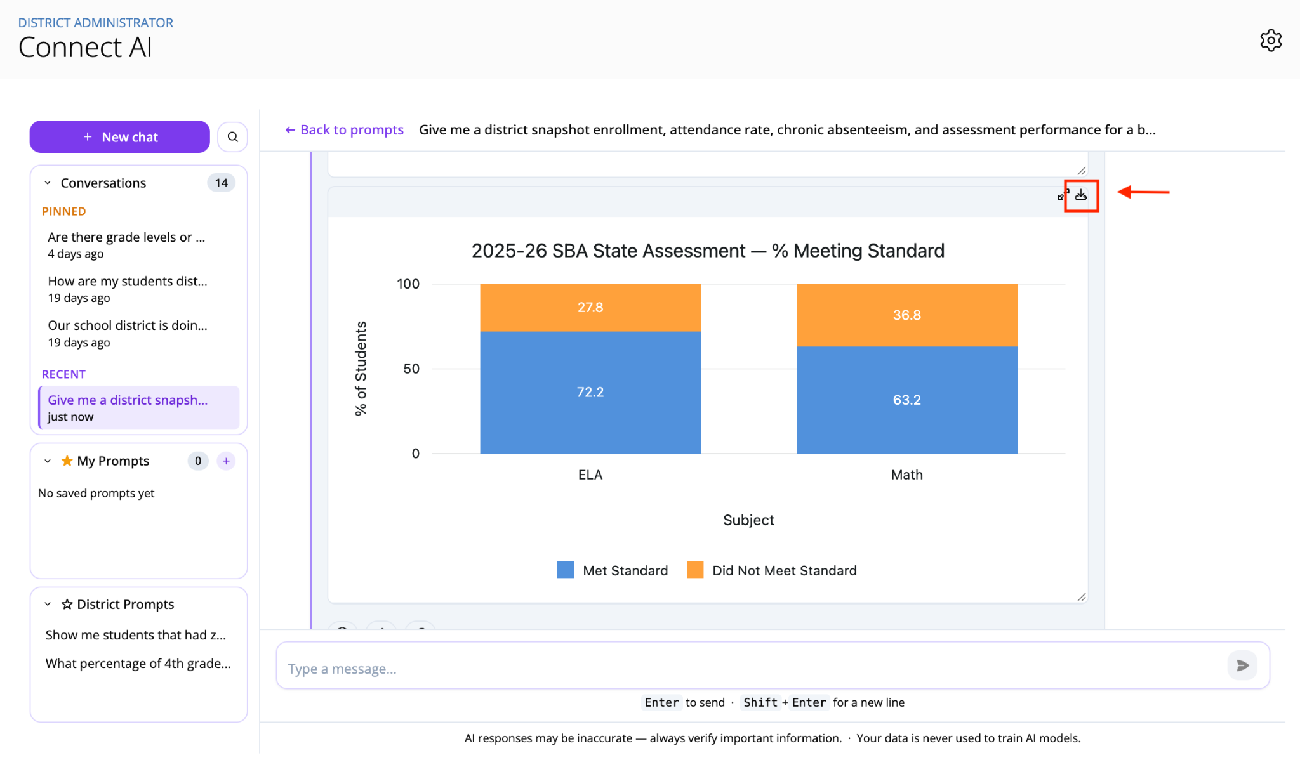Click the search conversations magnifier icon

click(x=232, y=137)
